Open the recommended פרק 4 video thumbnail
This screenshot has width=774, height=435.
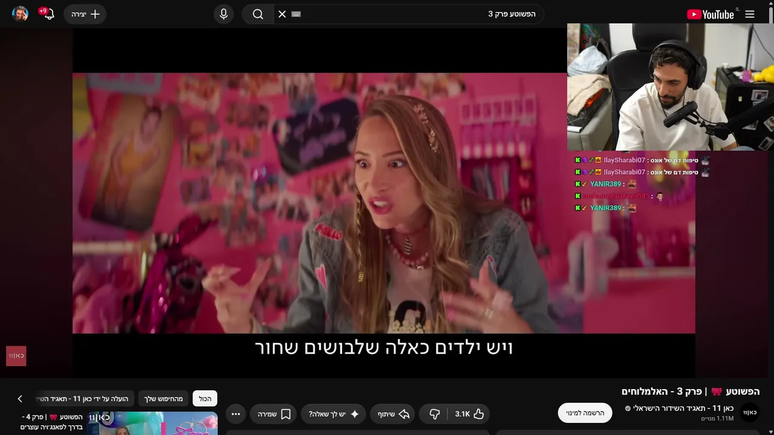click(152, 423)
